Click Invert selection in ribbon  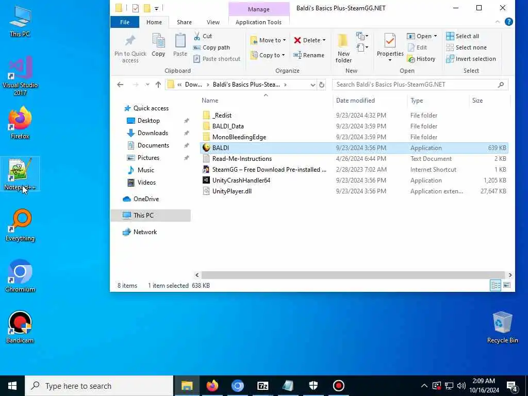(x=471, y=59)
